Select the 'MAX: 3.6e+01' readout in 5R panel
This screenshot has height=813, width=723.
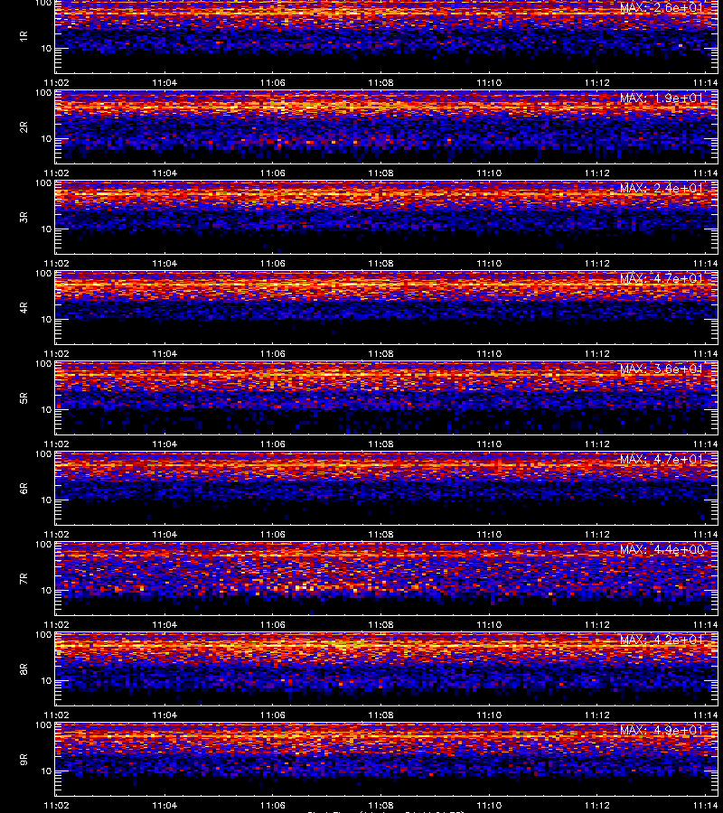pos(662,369)
